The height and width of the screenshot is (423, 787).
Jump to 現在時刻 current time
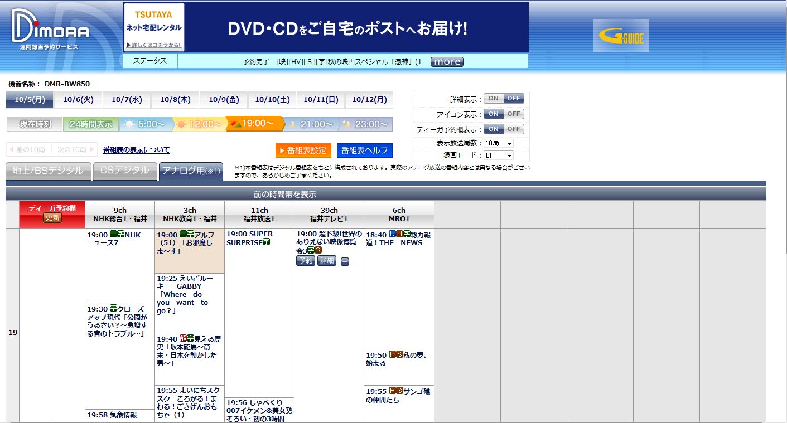[35, 124]
